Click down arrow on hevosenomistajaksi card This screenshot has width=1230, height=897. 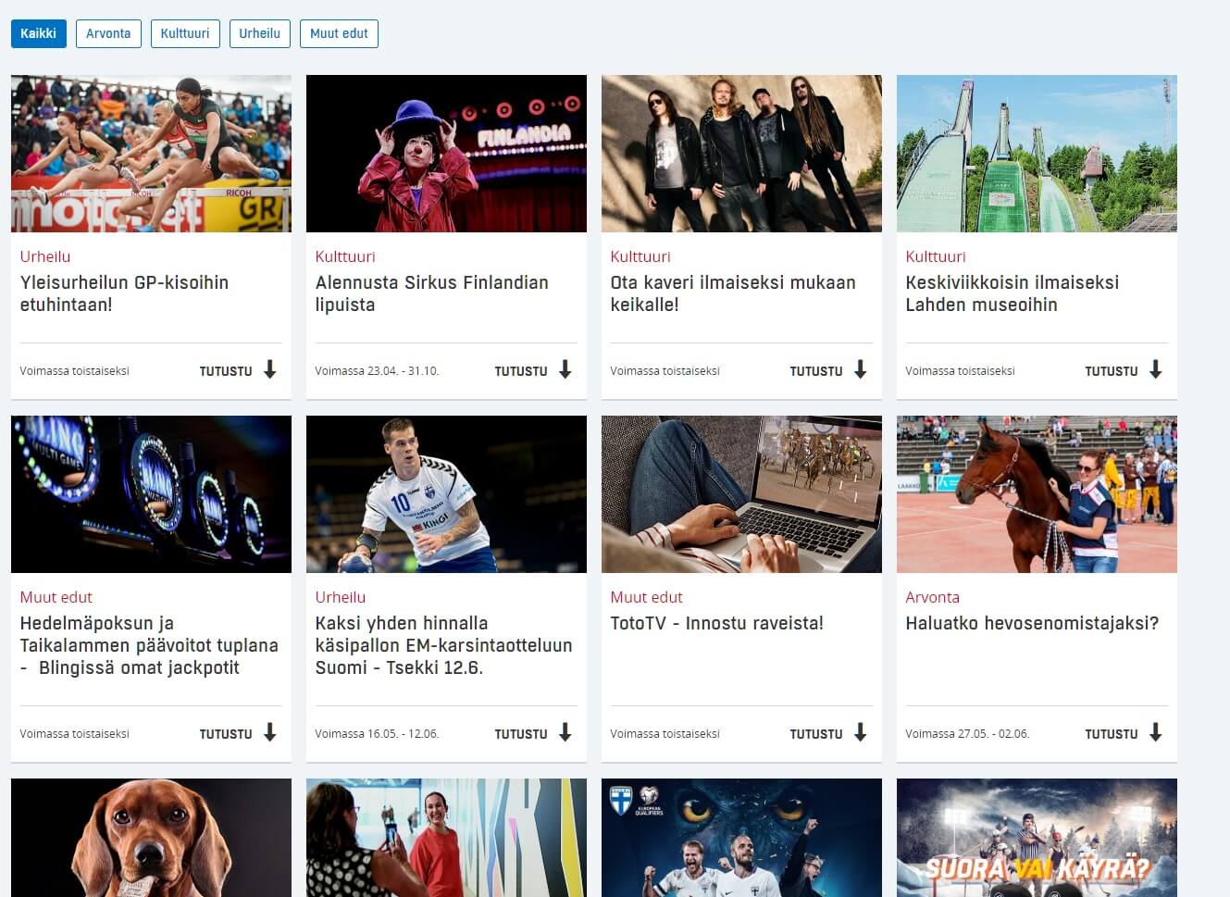click(1155, 733)
